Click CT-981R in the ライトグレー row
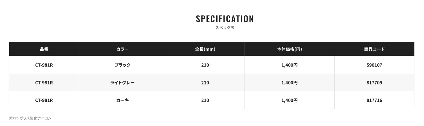 pos(44,83)
